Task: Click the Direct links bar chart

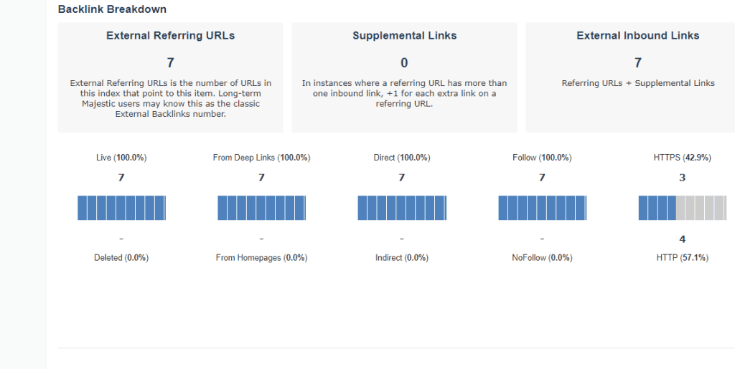Action: [x=402, y=208]
